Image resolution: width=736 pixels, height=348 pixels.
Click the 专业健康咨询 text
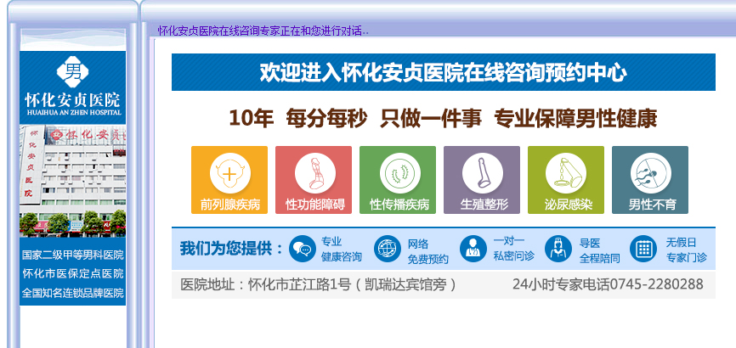(x=342, y=250)
